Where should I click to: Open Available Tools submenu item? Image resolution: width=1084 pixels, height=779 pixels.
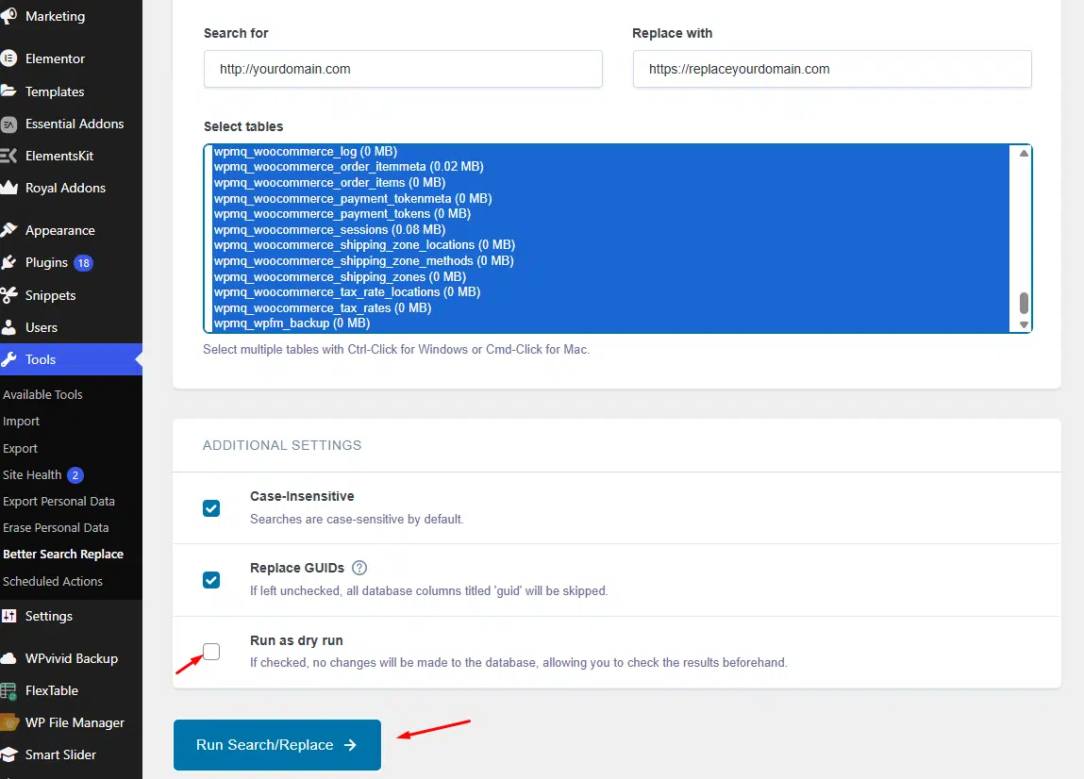(42, 394)
